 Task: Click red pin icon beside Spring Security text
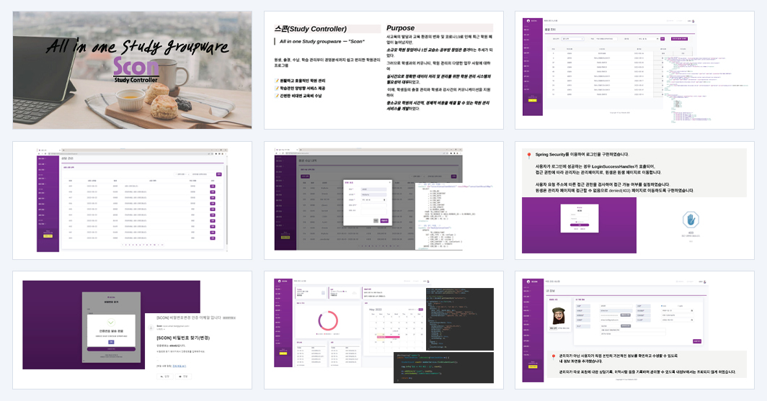pos(529,156)
